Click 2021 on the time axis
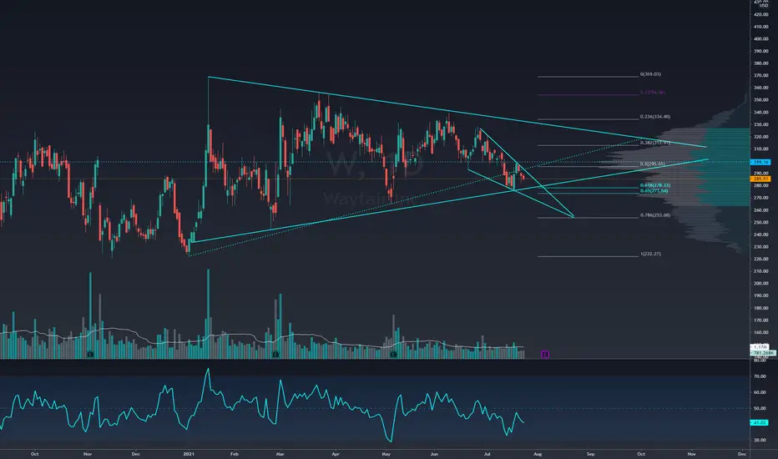 (188, 453)
